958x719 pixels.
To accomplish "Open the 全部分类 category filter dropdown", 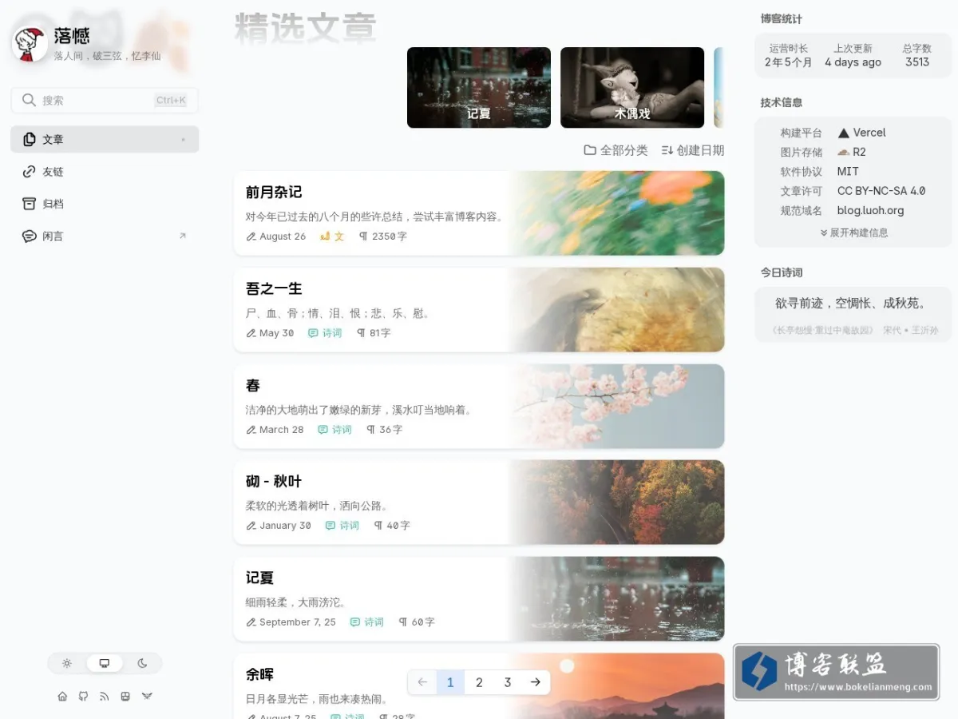I will click(x=616, y=150).
